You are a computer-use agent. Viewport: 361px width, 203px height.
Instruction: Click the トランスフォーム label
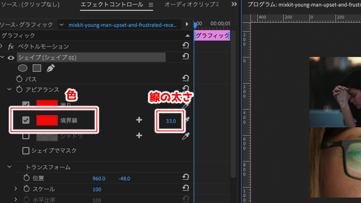pos(48,167)
